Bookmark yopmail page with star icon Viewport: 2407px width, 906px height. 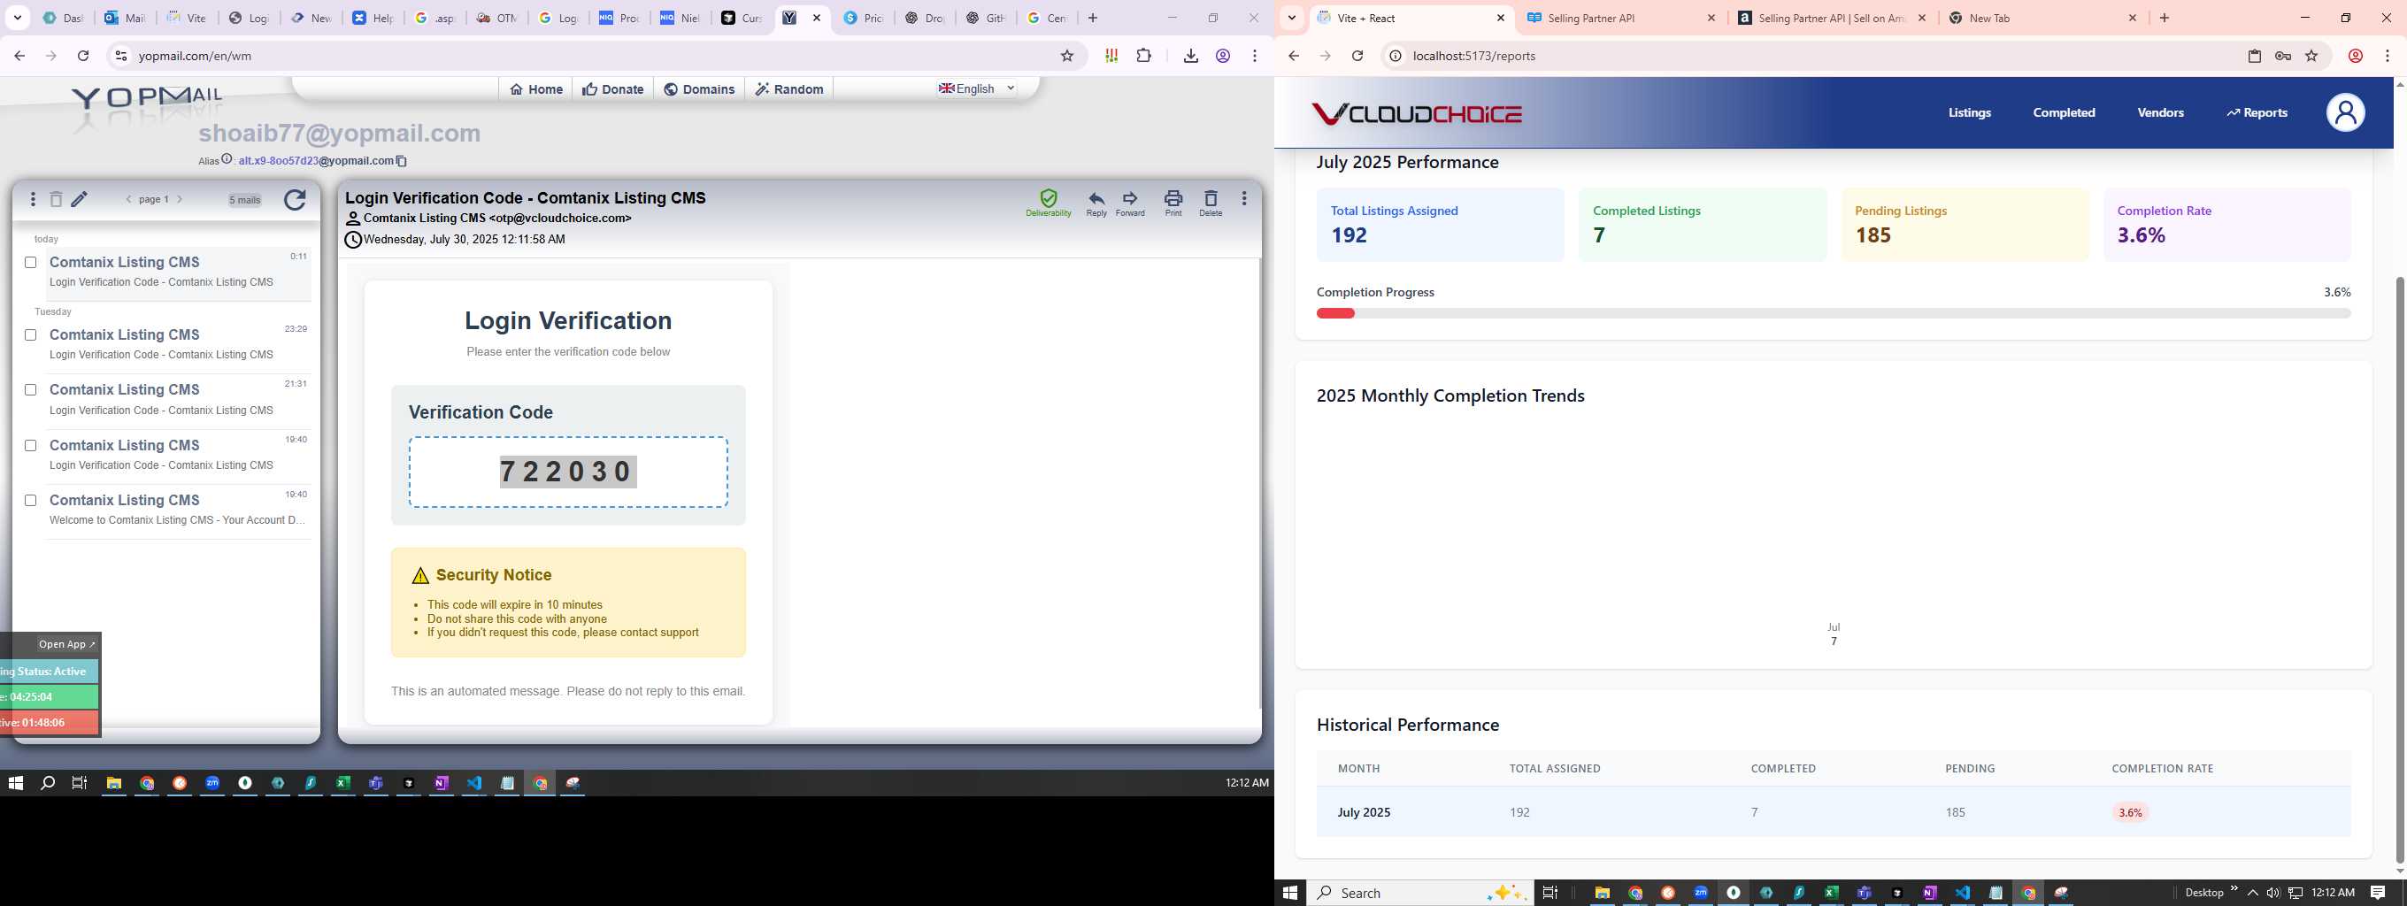(1067, 56)
